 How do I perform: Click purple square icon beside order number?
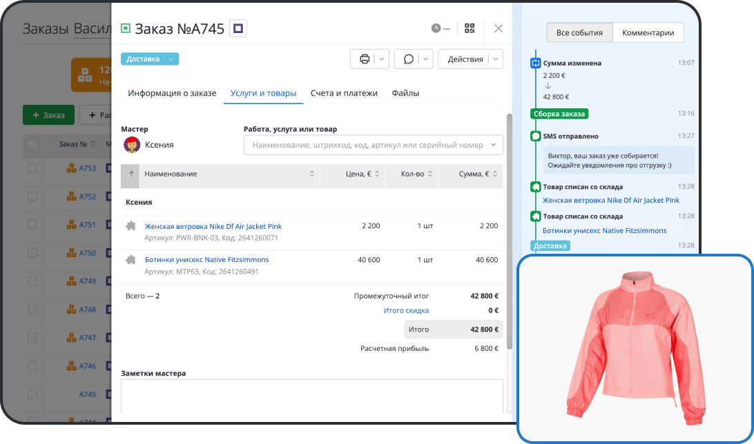(x=238, y=28)
